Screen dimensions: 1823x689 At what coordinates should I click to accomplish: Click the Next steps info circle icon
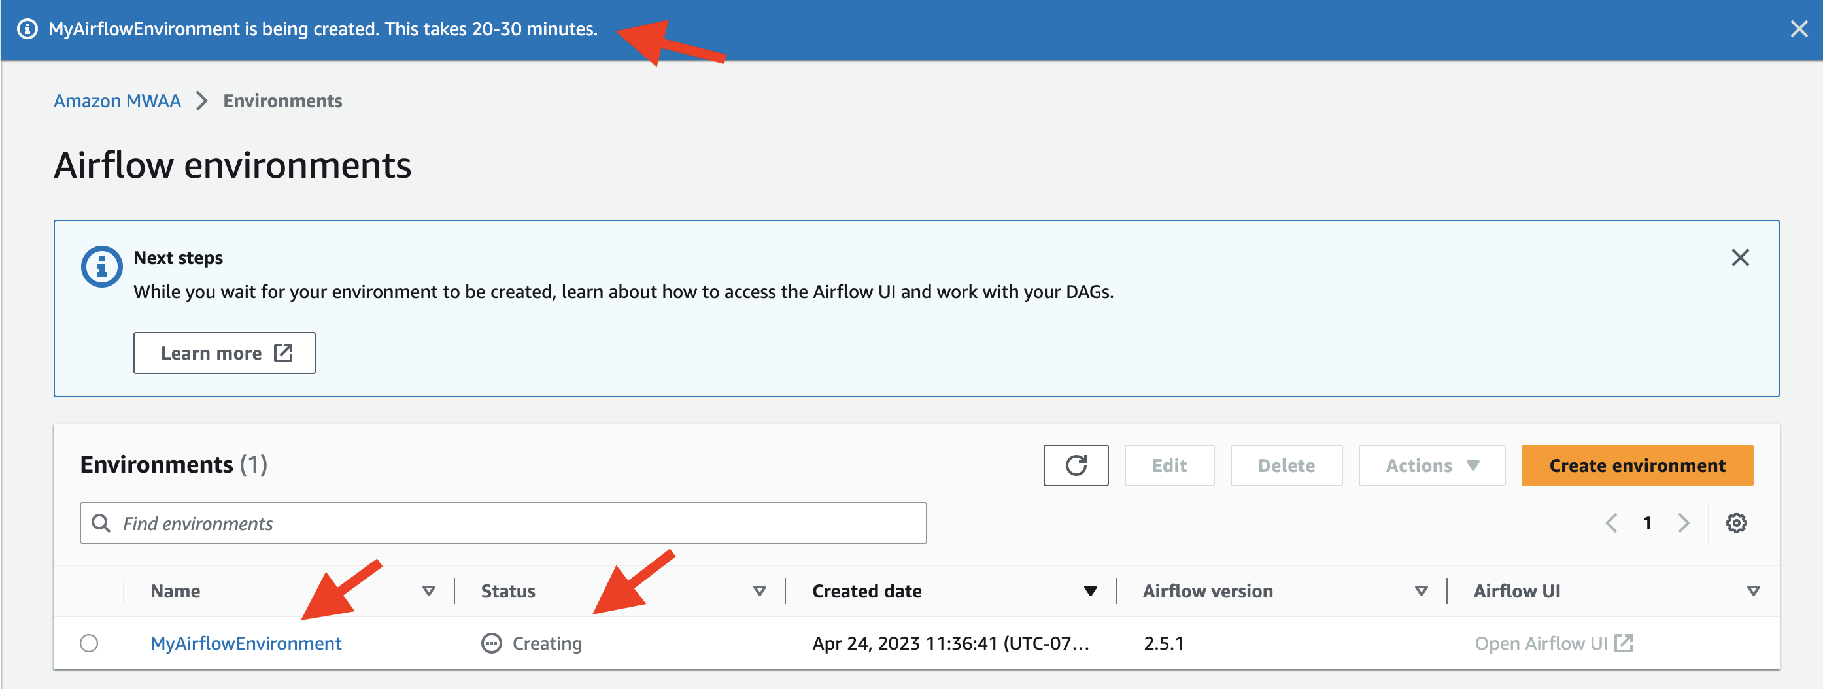point(101,267)
